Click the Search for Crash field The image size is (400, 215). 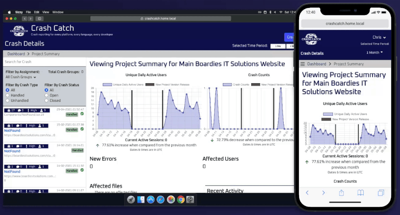(45, 62)
